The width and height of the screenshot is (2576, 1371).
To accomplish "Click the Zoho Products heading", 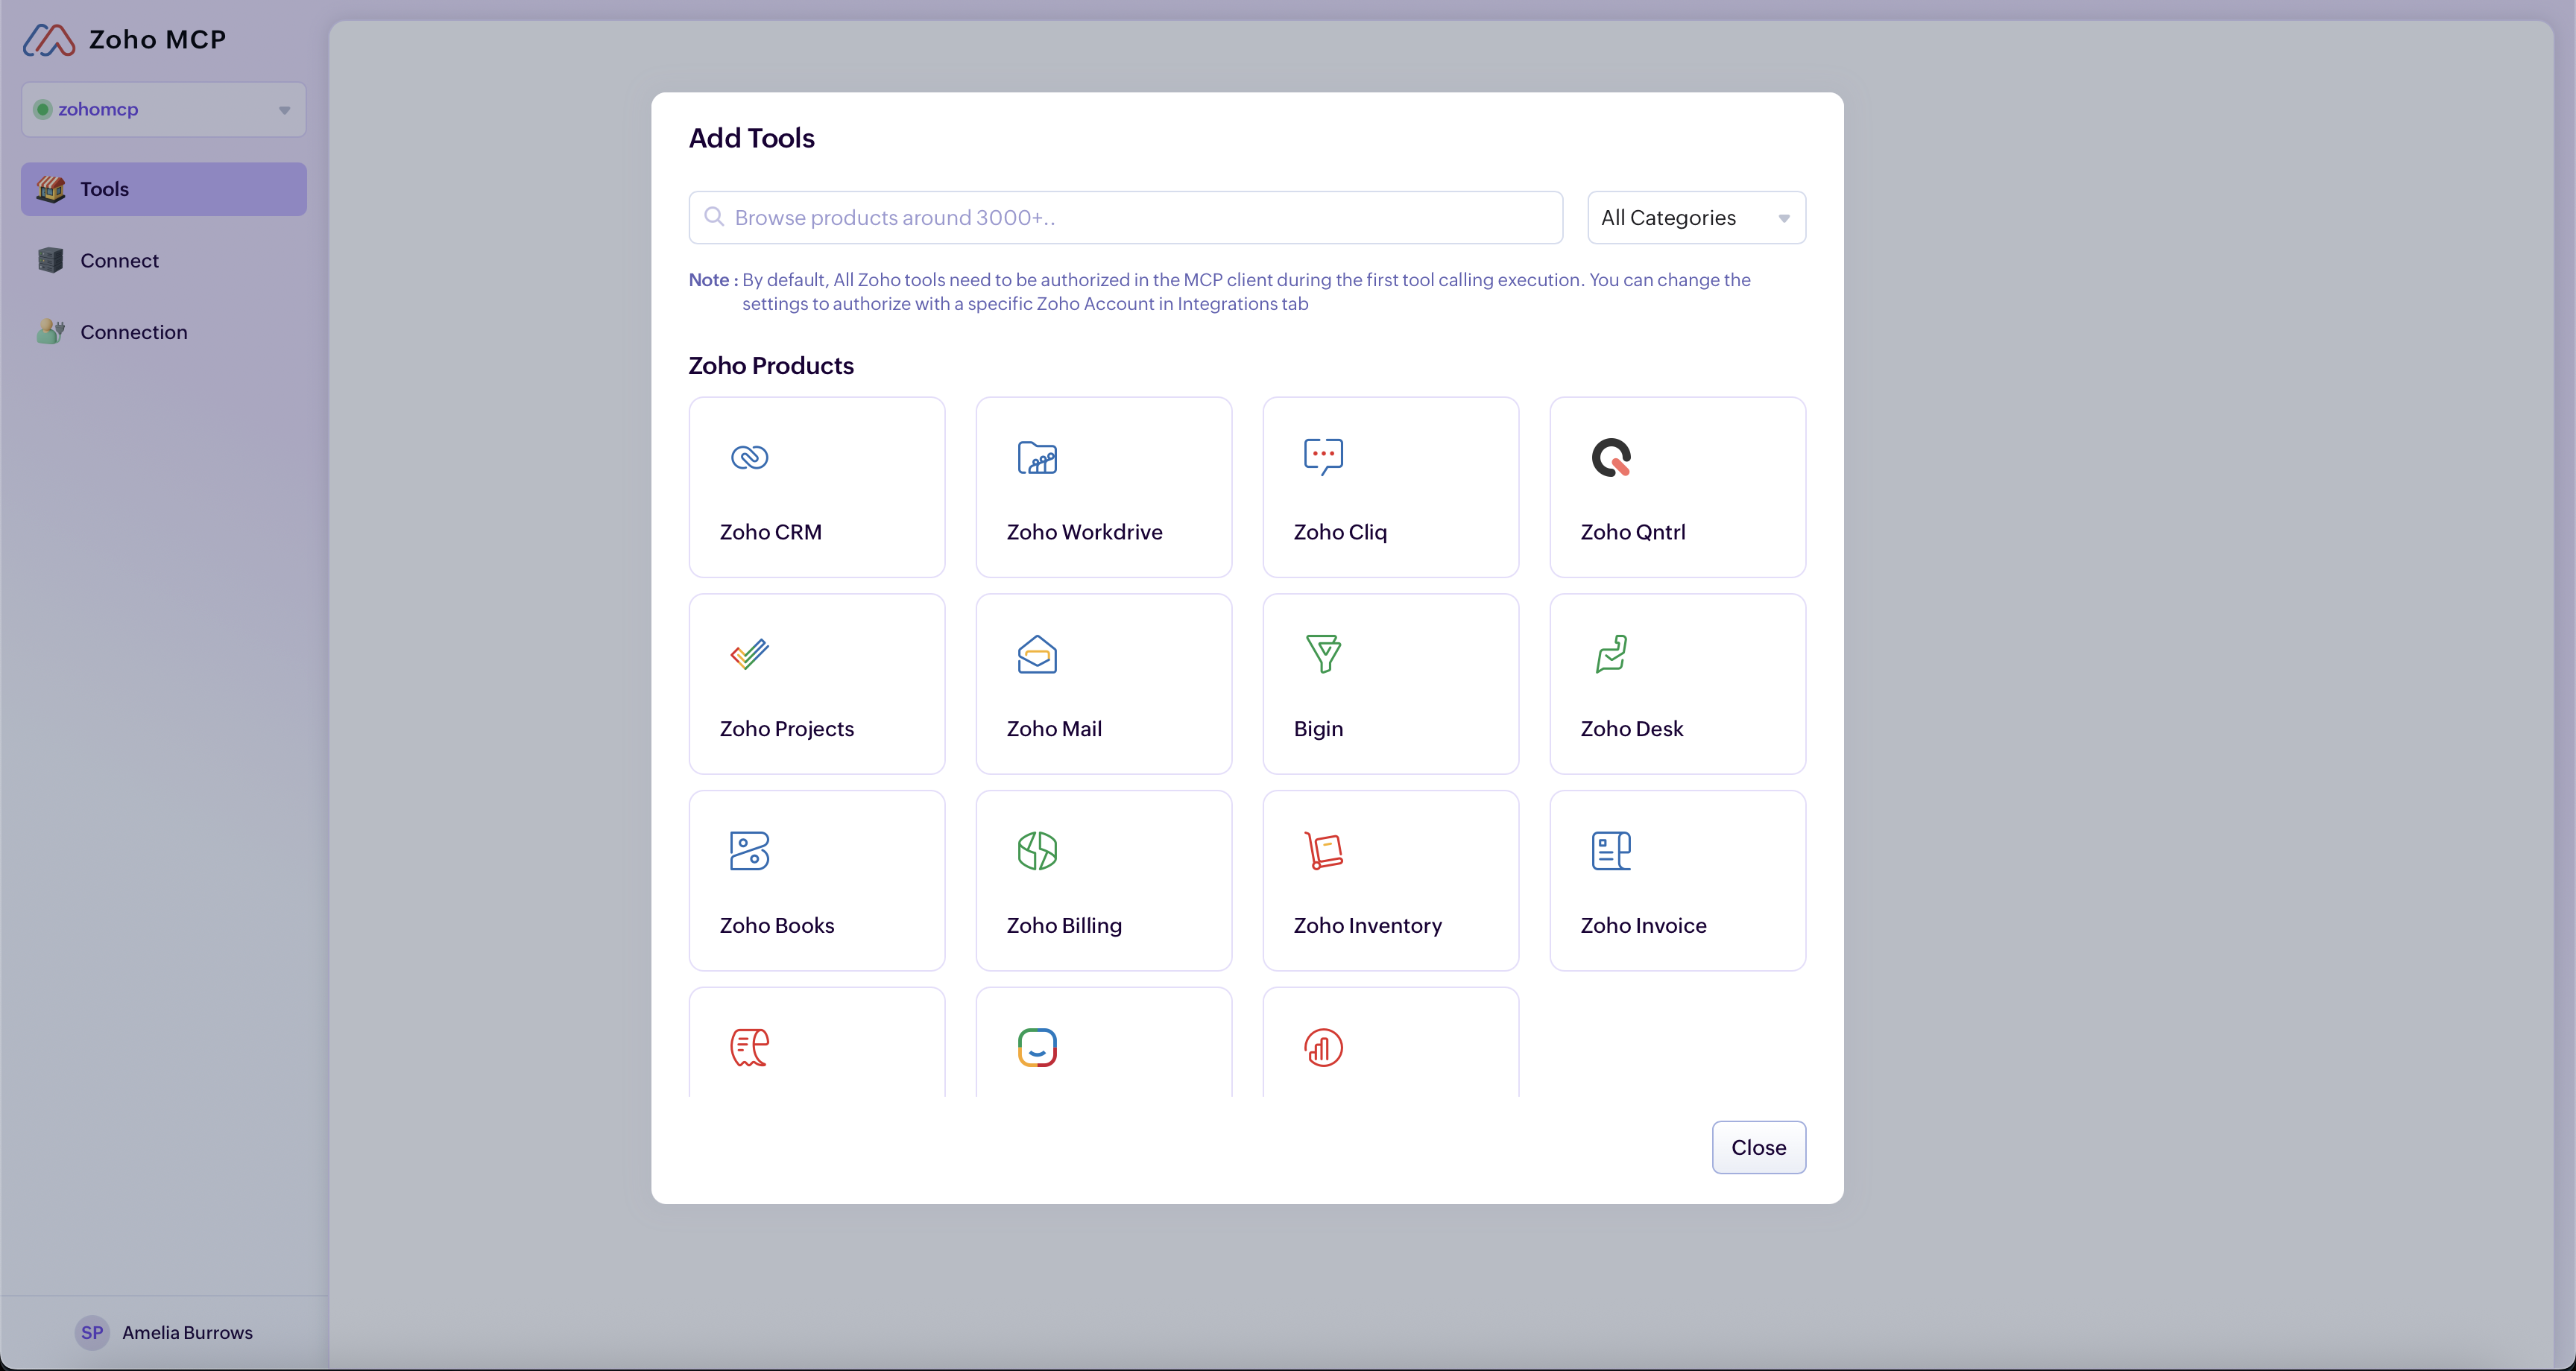I will coord(771,366).
